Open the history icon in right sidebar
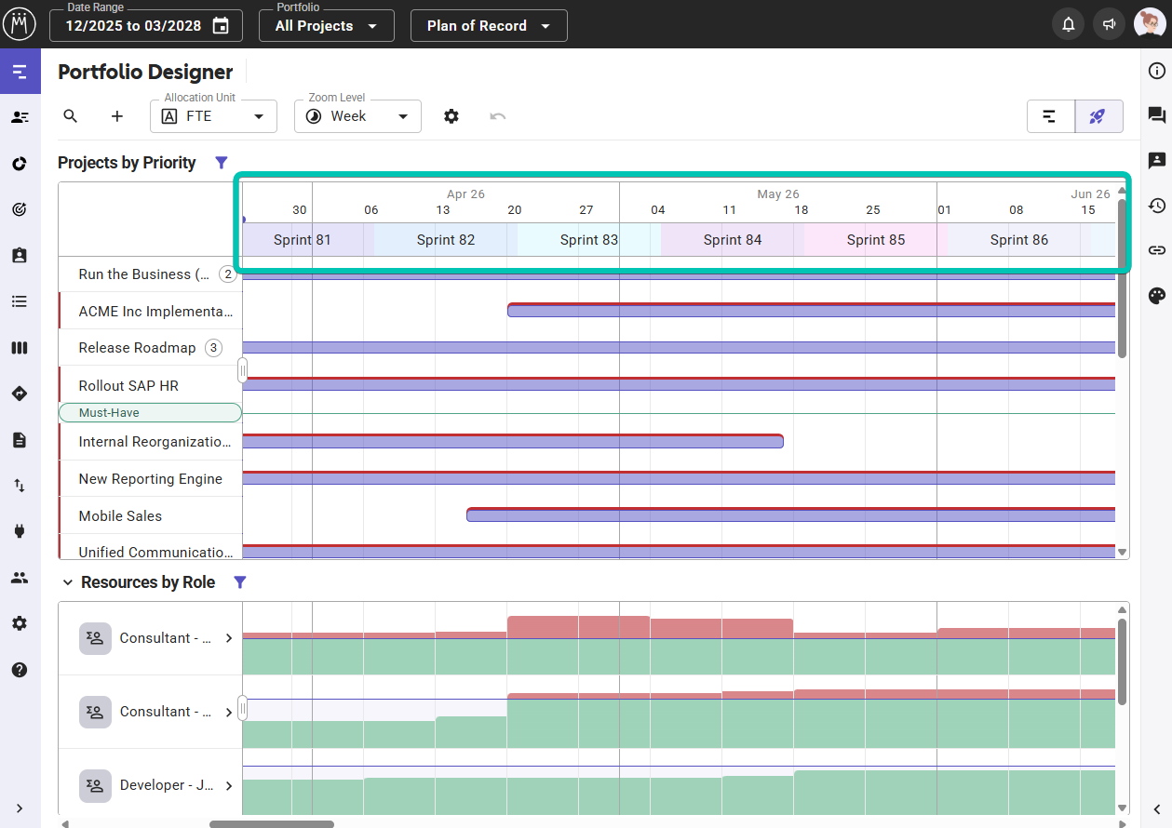This screenshot has height=828, width=1172. coord(1156,206)
